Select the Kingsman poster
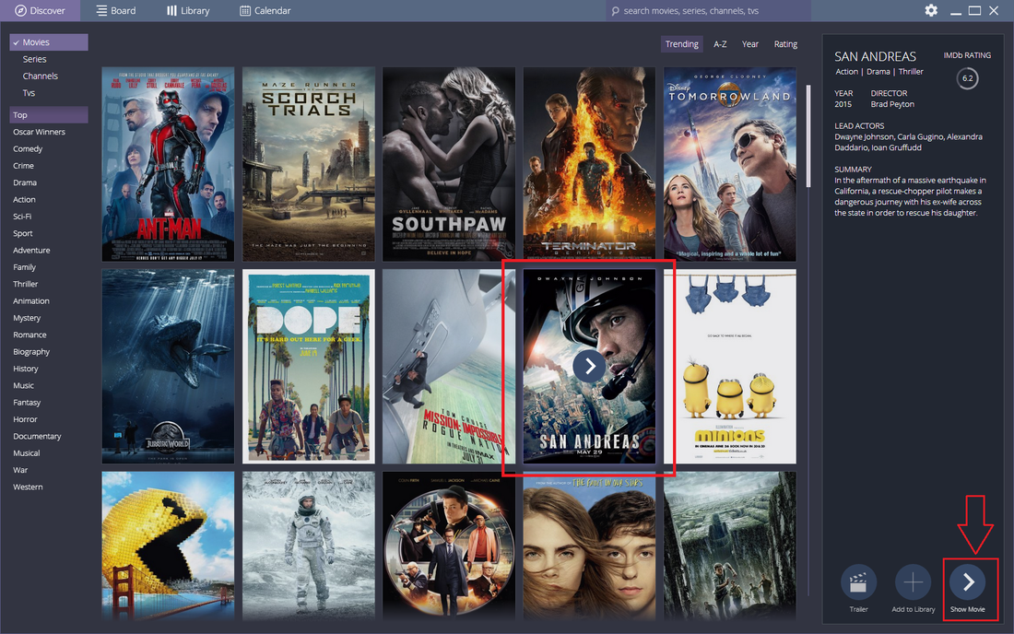Image resolution: width=1014 pixels, height=634 pixels. click(x=449, y=546)
